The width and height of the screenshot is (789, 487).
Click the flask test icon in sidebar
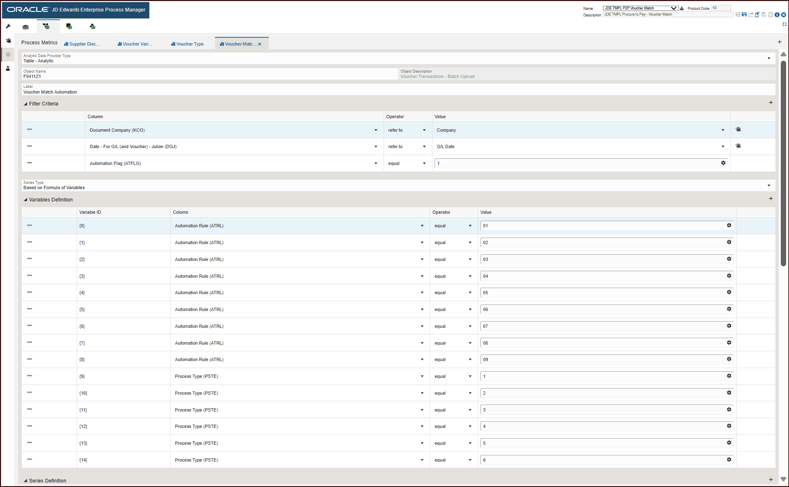(8, 69)
